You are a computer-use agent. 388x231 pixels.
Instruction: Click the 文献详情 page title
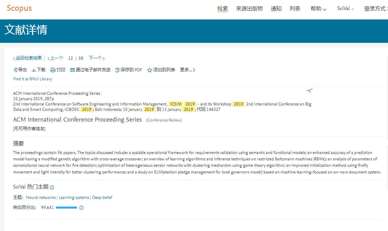tap(26, 30)
